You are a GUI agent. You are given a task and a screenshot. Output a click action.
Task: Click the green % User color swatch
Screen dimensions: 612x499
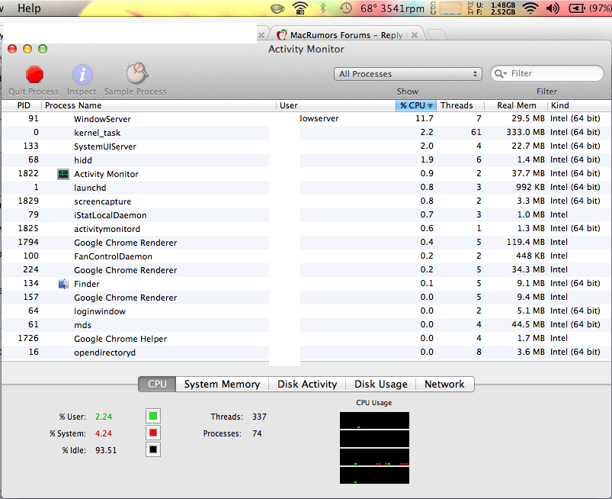coord(153,416)
